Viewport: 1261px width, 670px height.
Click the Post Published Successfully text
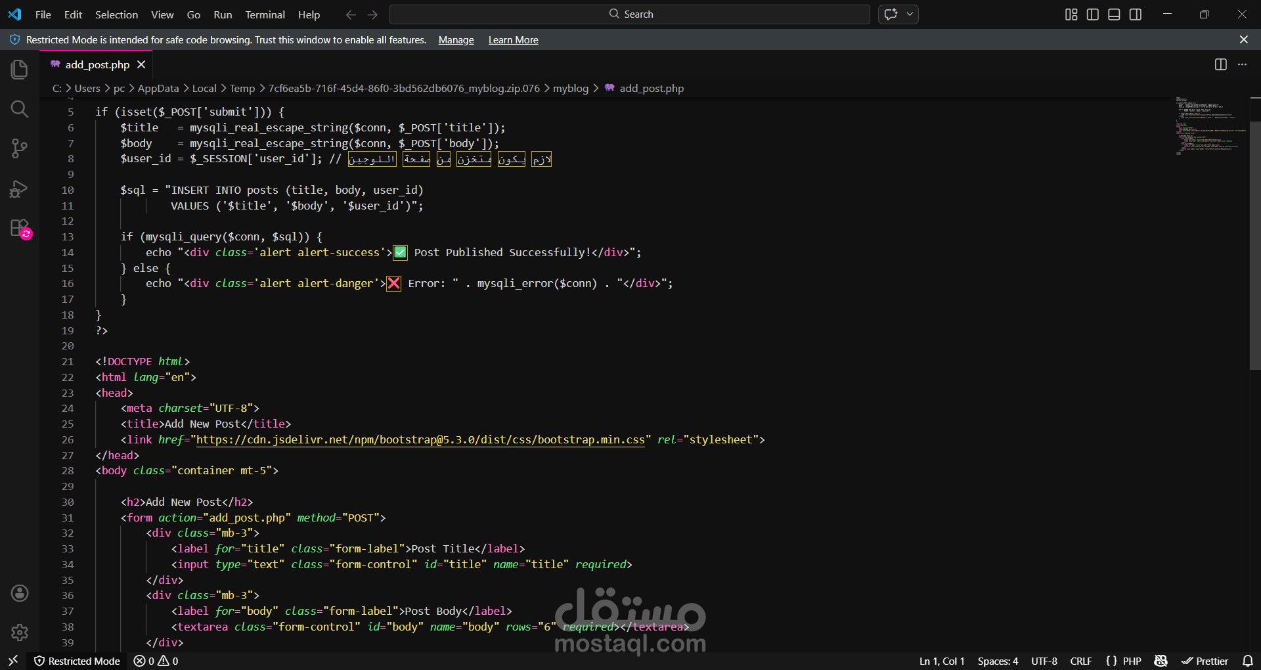(502, 252)
